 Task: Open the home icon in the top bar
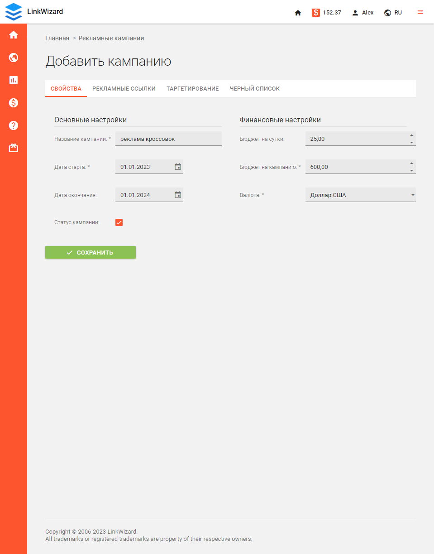coord(298,13)
